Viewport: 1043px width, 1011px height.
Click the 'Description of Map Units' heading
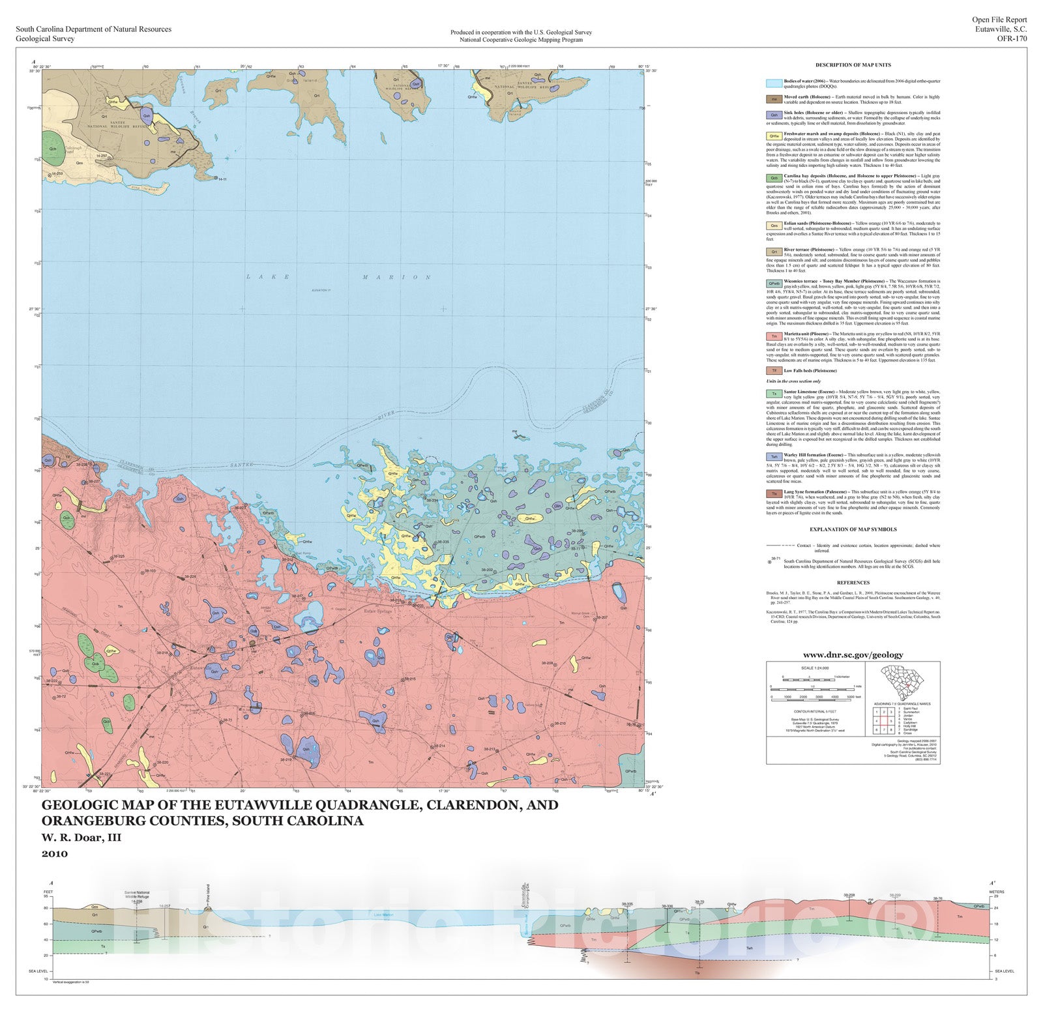853,65
